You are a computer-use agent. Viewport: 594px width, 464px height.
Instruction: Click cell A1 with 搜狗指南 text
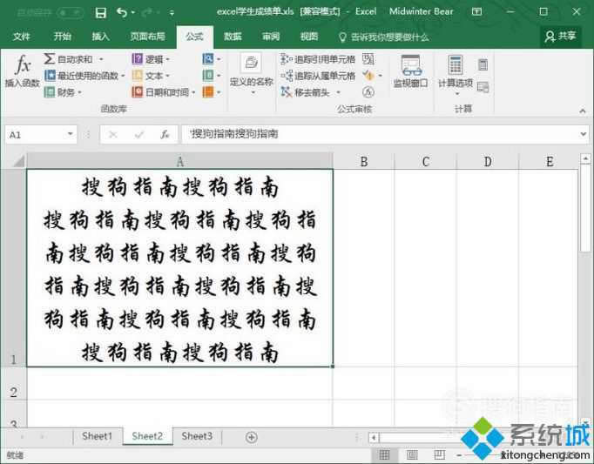[x=180, y=268]
